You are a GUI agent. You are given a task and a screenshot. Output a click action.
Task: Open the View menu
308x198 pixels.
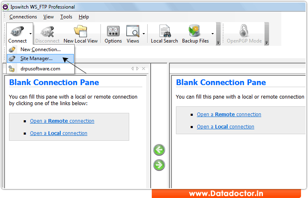48,17
